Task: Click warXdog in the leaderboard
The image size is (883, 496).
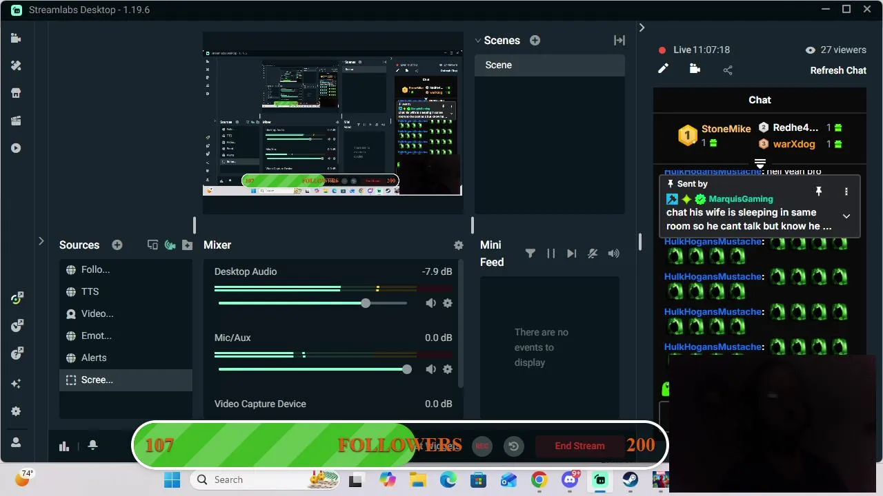Action: tap(794, 144)
